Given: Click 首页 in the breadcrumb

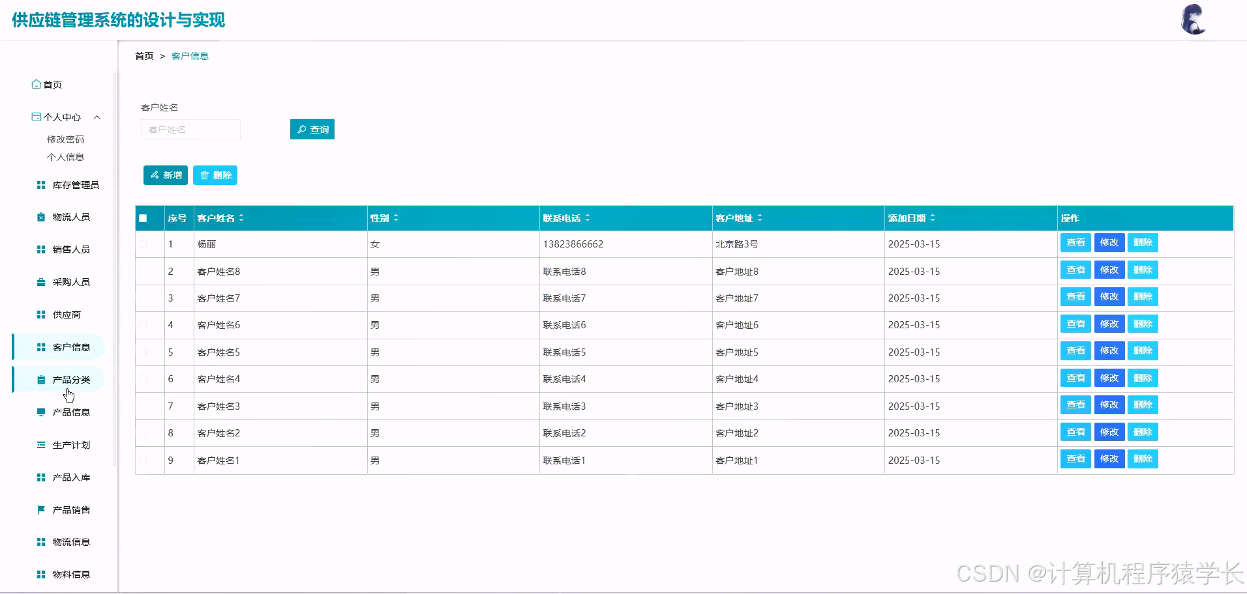Looking at the screenshot, I should click(144, 56).
